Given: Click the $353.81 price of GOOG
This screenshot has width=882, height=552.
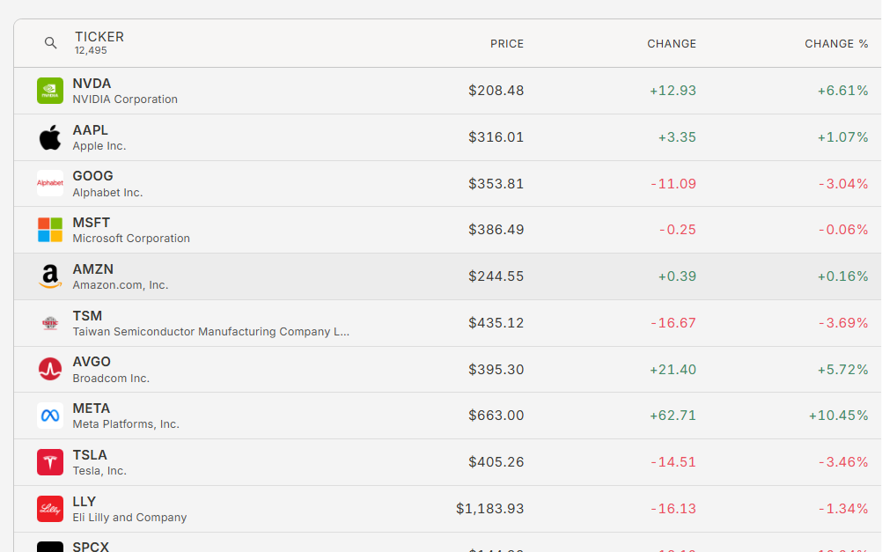Looking at the screenshot, I should point(496,184).
